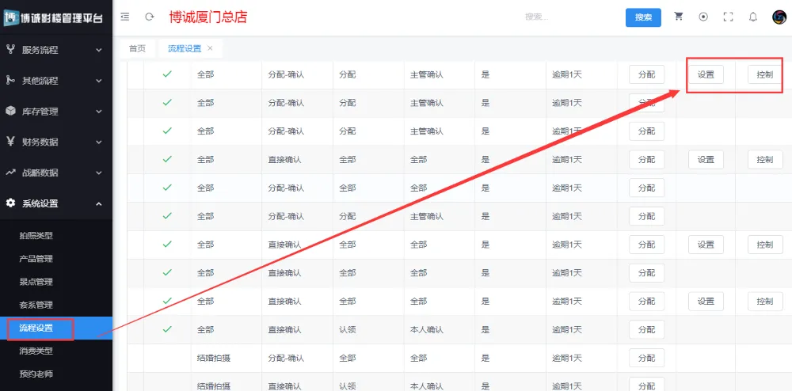The height and width of the screenshot is (391, 792).
Task: Click the user avatar icon
Action: [779, 17]
